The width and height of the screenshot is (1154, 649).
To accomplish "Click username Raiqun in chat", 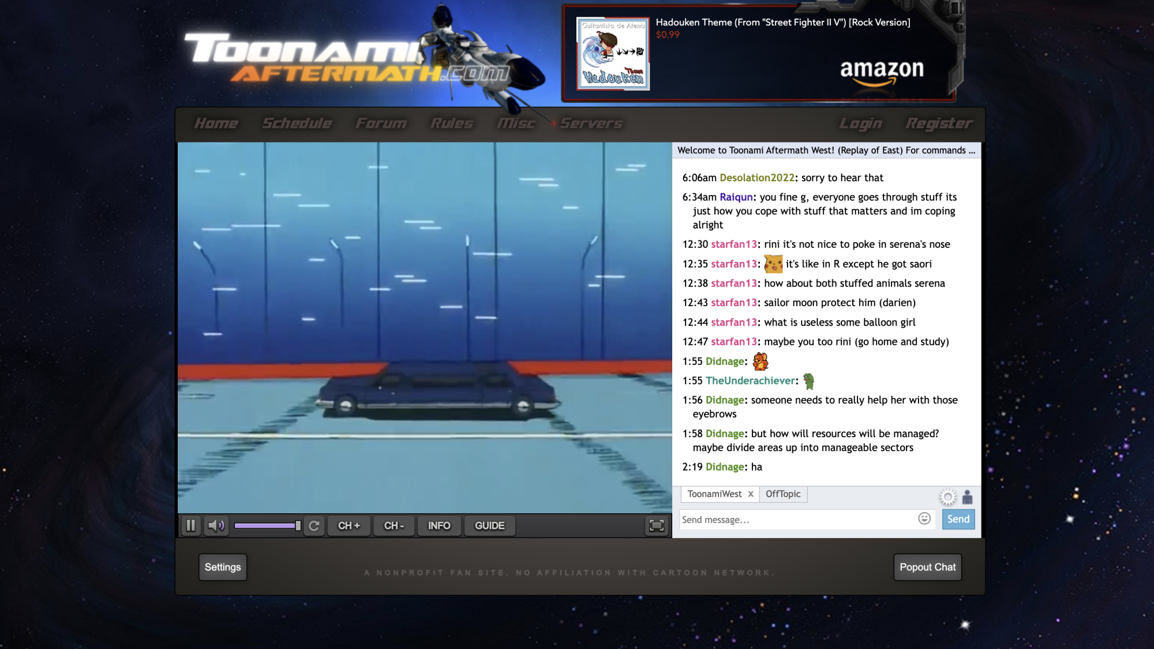I will tap(736, 197).
